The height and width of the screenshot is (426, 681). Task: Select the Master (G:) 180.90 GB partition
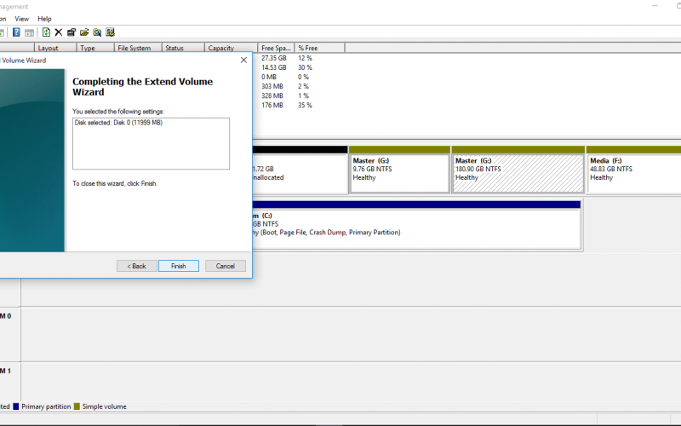(518, 174)
